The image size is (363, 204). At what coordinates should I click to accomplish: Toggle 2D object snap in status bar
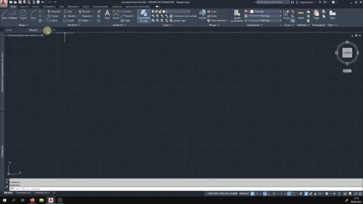pos(294,194)
